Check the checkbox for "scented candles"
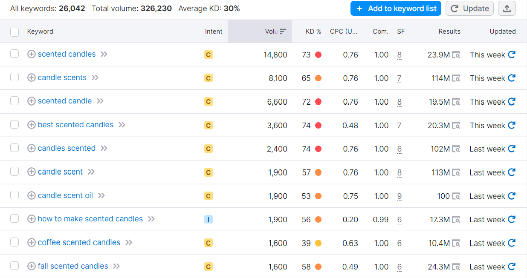Image resolution: width=527 pixels, height=278 pixels. pos(15,54)
